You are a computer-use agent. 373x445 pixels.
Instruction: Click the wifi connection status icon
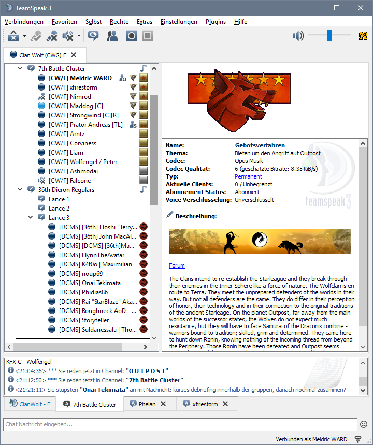click(358, 439)
